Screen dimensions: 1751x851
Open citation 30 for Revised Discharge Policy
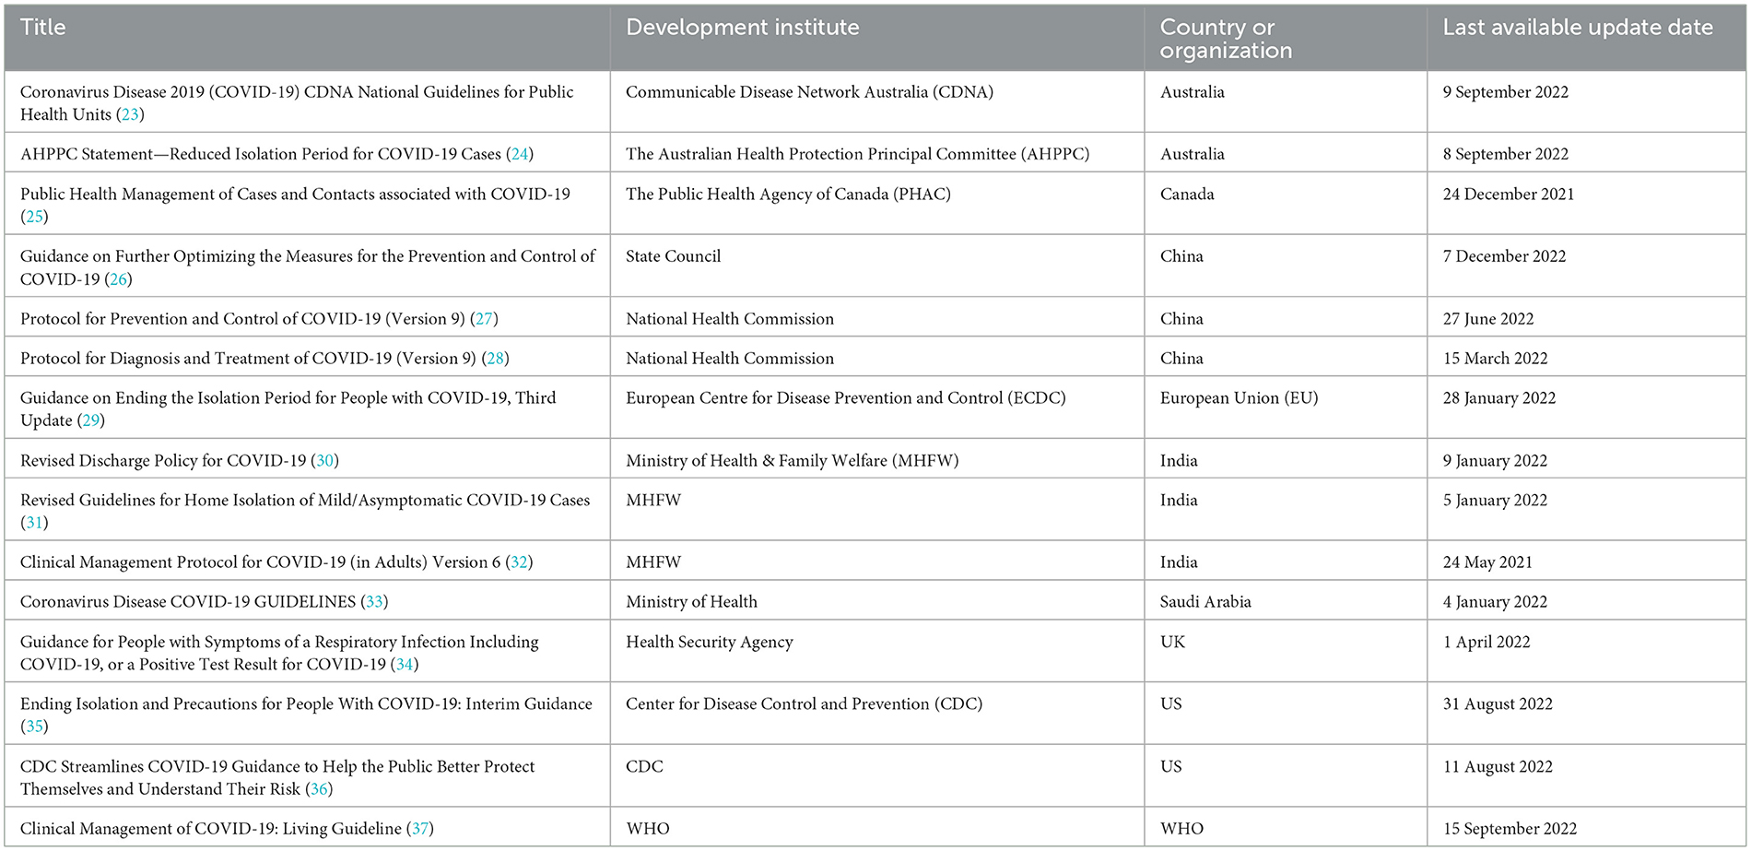point(325,460)
